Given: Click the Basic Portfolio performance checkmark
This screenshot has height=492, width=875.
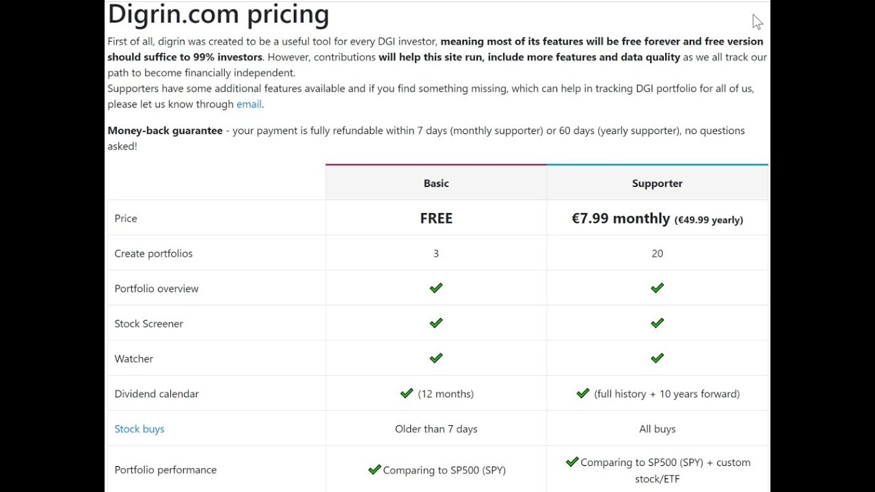Looking at the screenshot, I should pos(375,469).
